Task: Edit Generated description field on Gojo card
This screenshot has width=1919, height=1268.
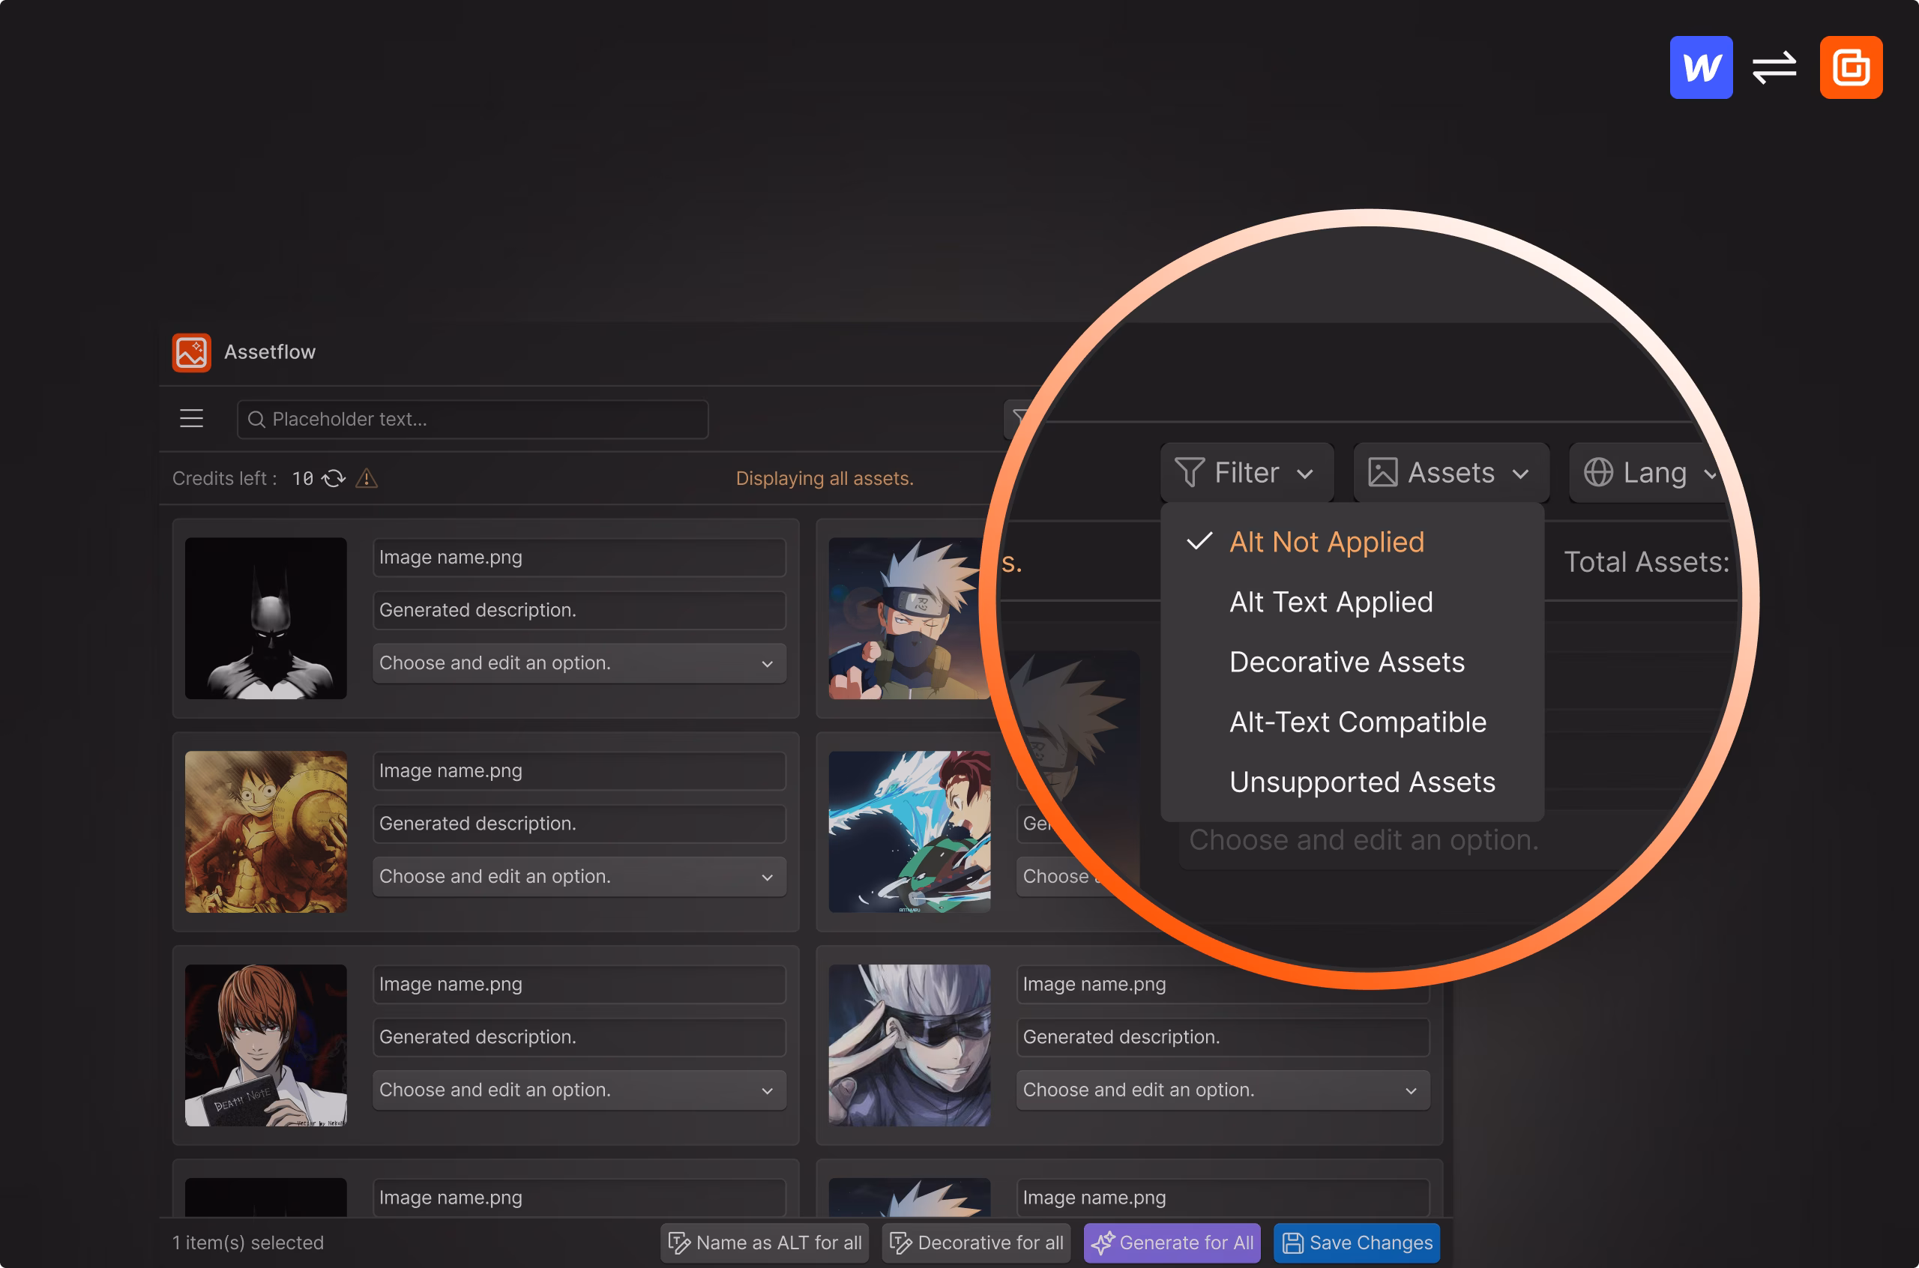Action: pyautogui.click(x=1223, y=1036)
